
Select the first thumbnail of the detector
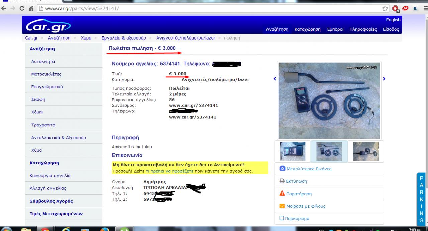pyautogui.click(x=292, y=151)
